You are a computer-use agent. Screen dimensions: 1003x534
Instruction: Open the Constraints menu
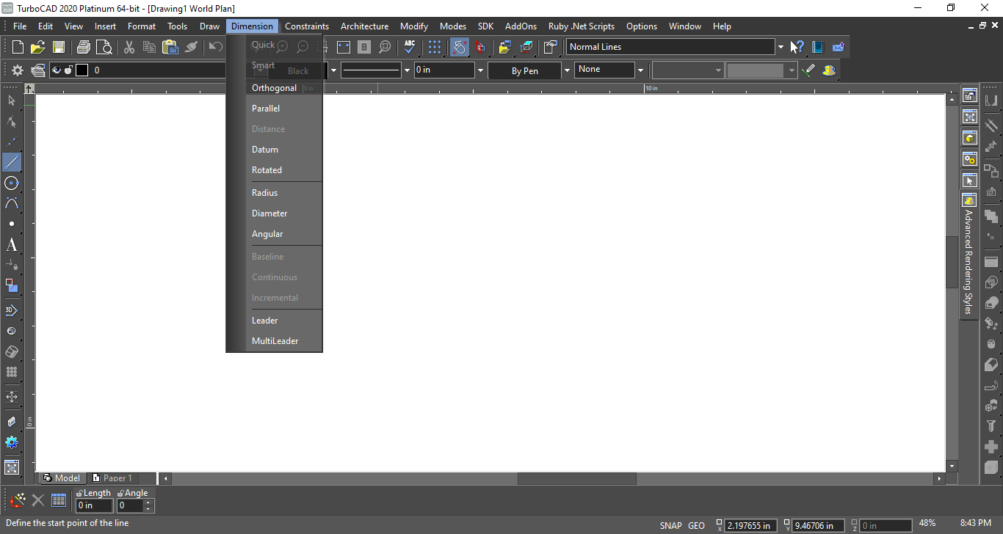coord(307,26)
